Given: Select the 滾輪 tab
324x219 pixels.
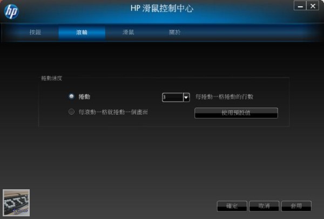Looking at the screenshot, I should click(x=82, y=32).
